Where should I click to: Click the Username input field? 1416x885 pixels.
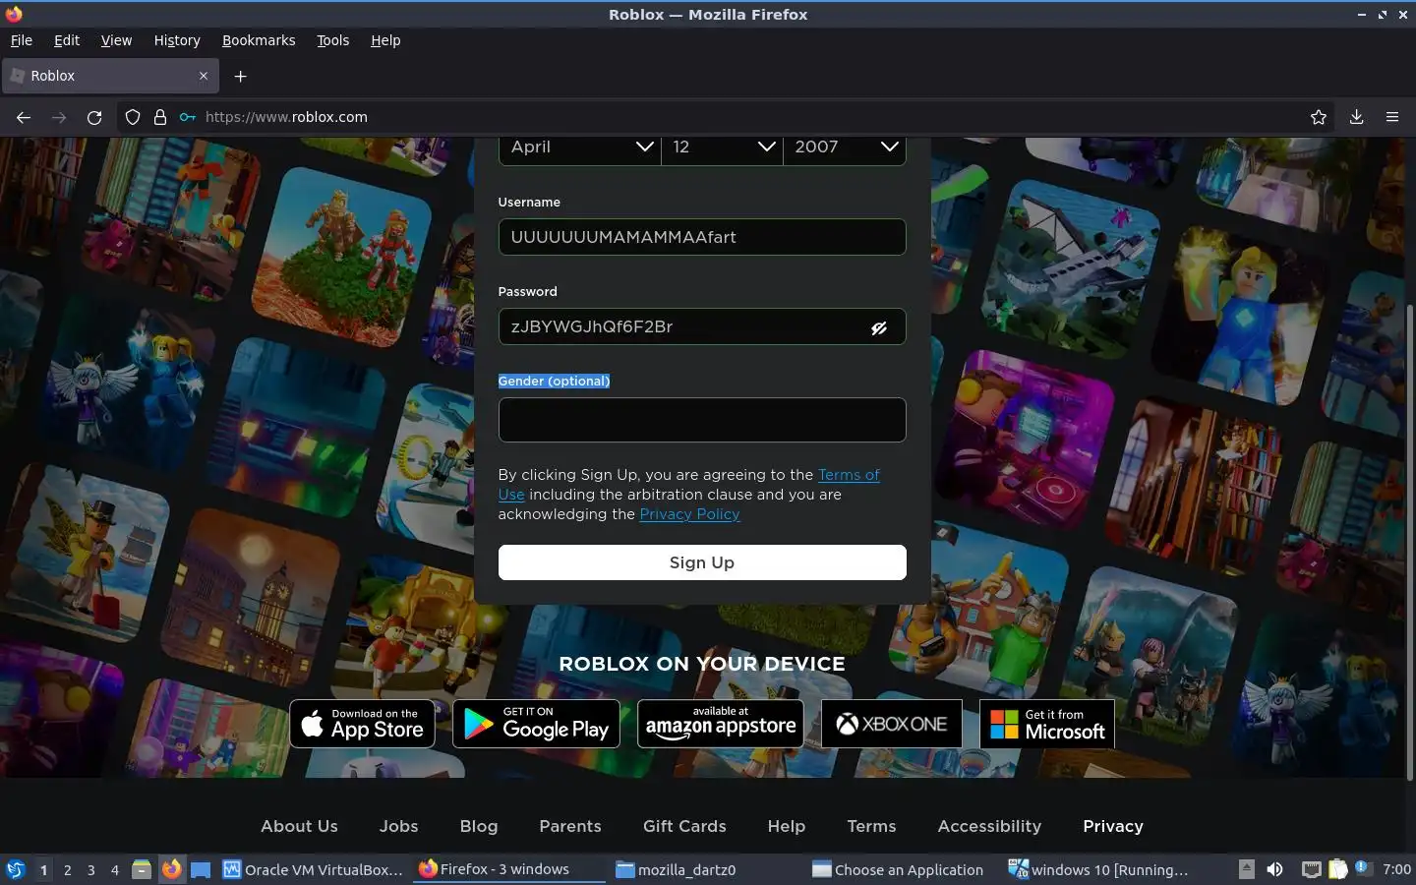(x=702, y=237)
